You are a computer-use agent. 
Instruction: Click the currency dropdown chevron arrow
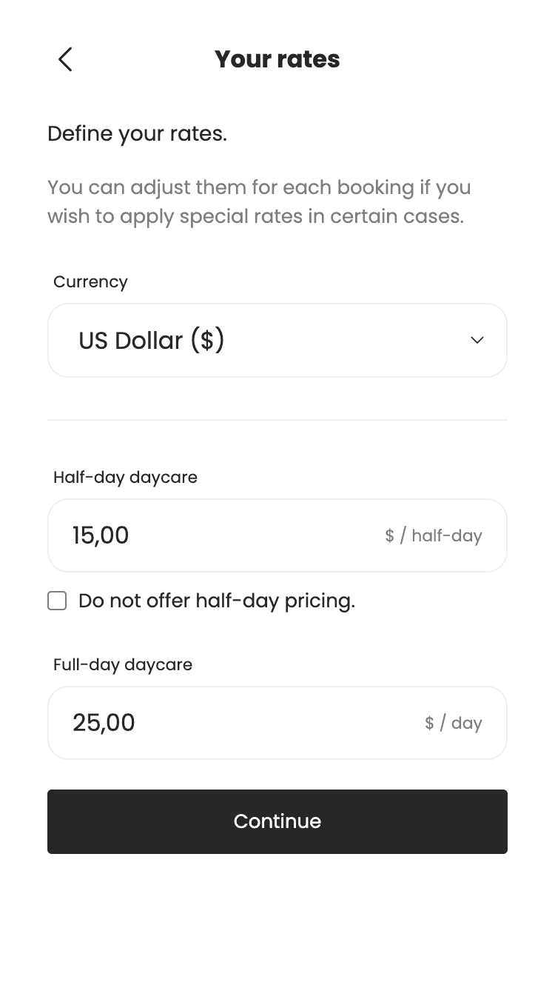[x=477, y=340]
